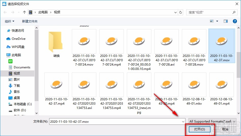Select OneDrive in the navigation pane
Viewport: 241px width, 136px height.
[x=16, y=39]
